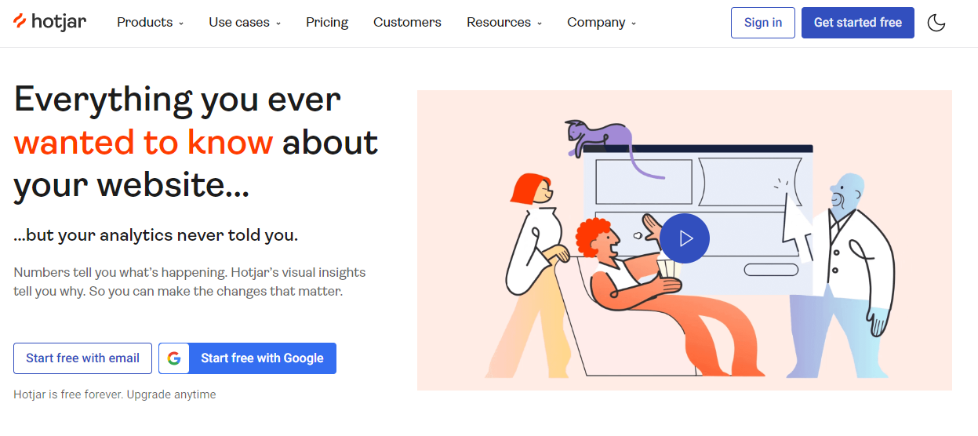Image resolution: width=978 pixels, height=436 pixels.
Task: Choose Start free with Google
Action: [x=247, y=358]
